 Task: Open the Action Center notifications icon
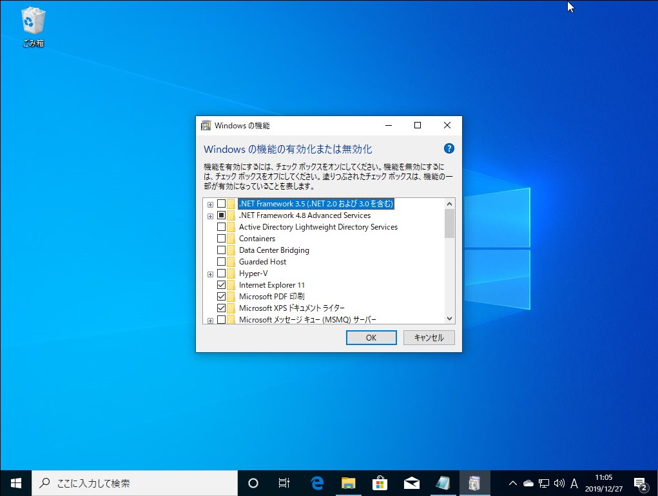click(x=641, y=482)
